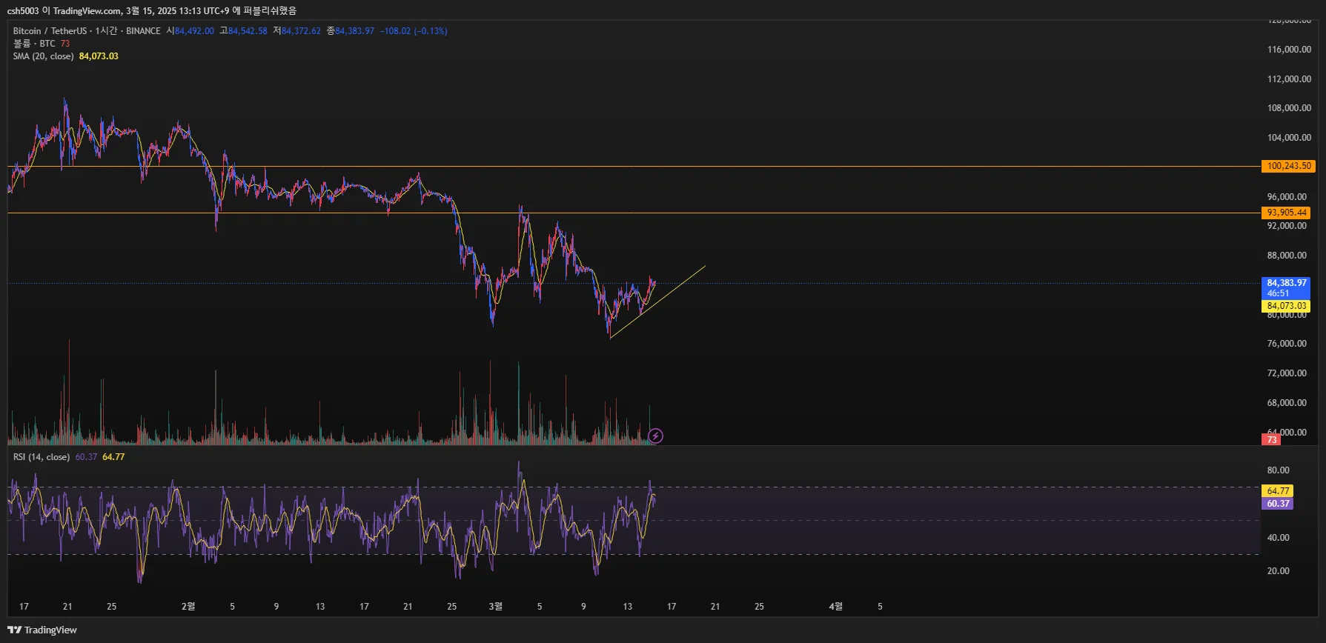The image size is (1326, 643).
Task: Select the yellow ascending trend line
Action: click(657, 302)
